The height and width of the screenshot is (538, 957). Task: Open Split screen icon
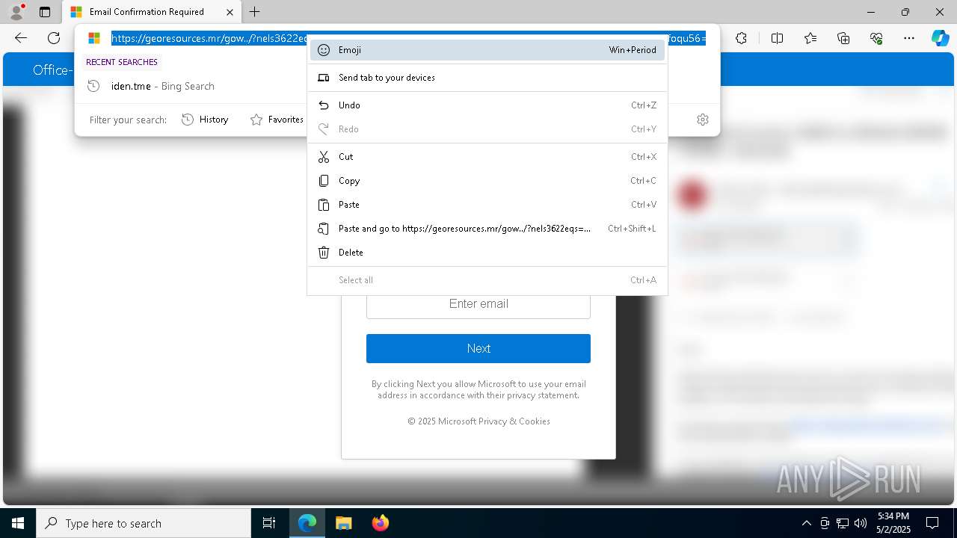(777, 38)
